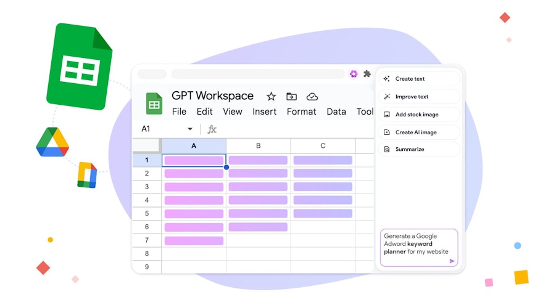The height and width of the screenshot is (305, 543).
Task: Open the View menu
Action: [233, 112]
